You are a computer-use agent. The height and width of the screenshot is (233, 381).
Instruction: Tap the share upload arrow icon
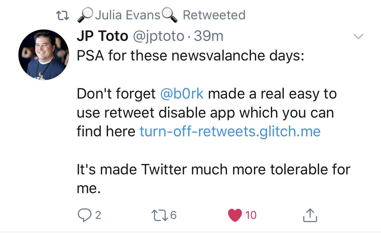point(311,215)
